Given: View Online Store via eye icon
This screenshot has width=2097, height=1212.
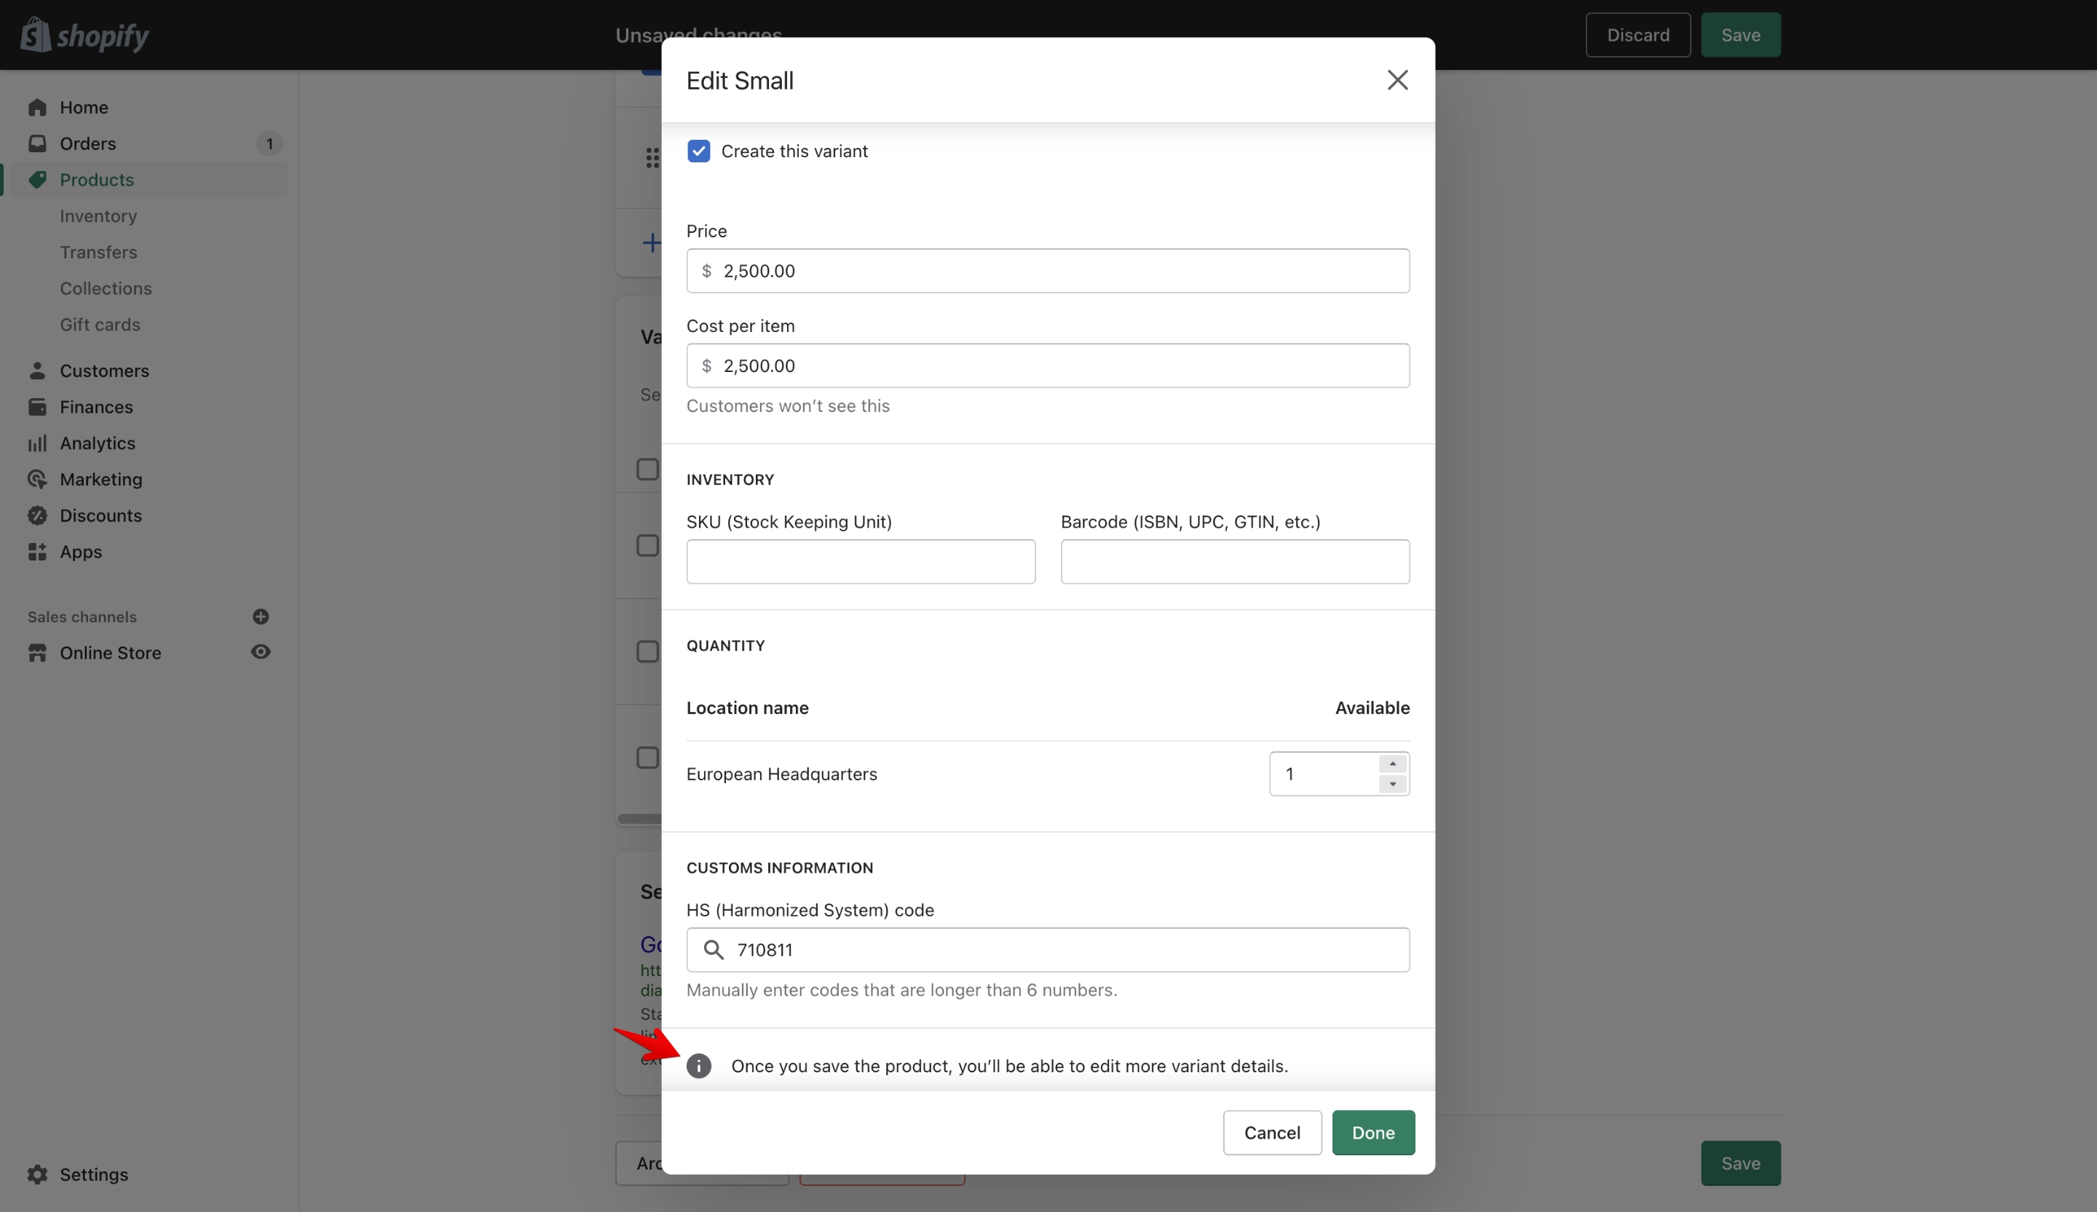Looking at the screenshot, I should [261, 652].
